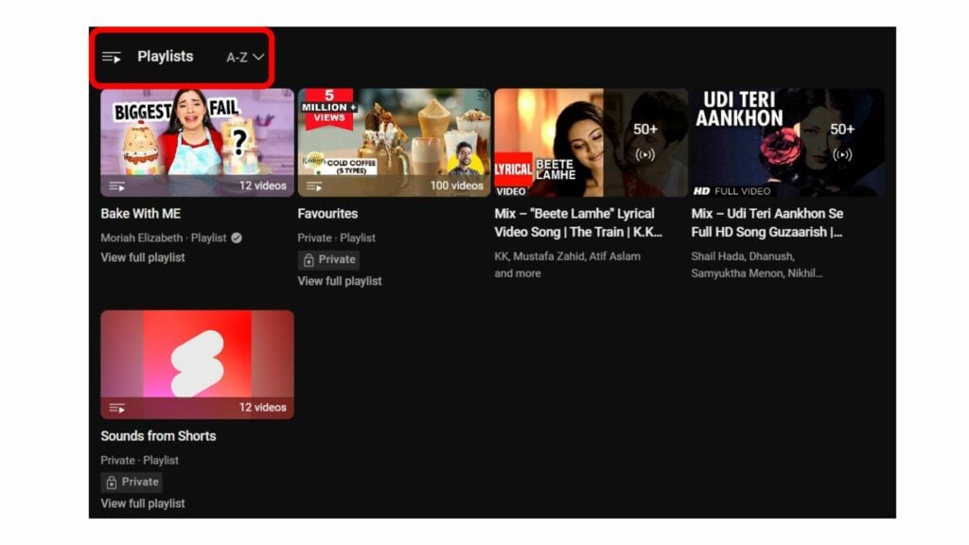Click the lock icon on Sounds from Shorts Private badge
The image size is (969, 545).
tap(113, 482)
